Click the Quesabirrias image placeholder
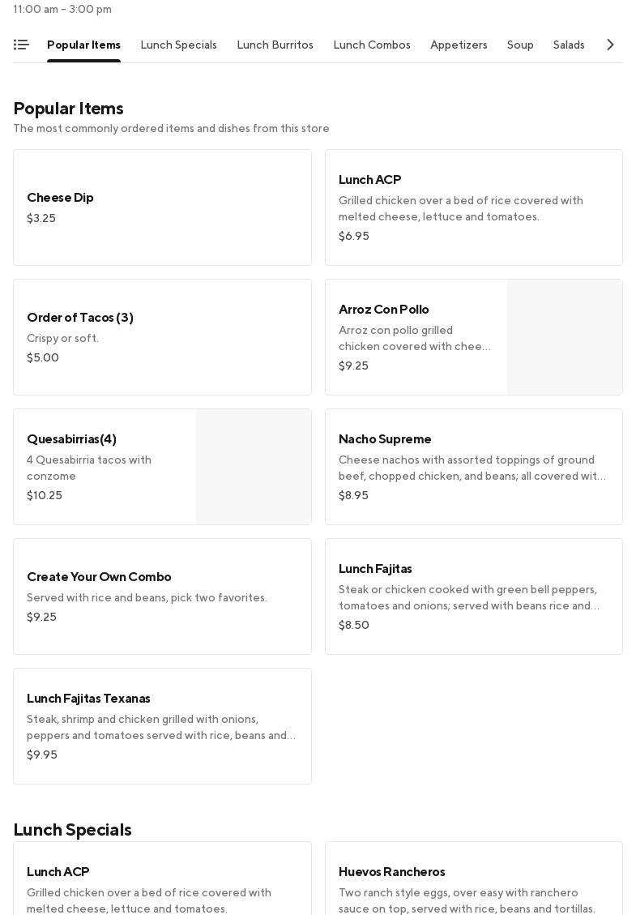Viewport: 636px width, 915px height. point(254,467)
